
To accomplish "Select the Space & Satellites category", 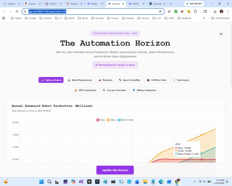I will tap(130, 80).
